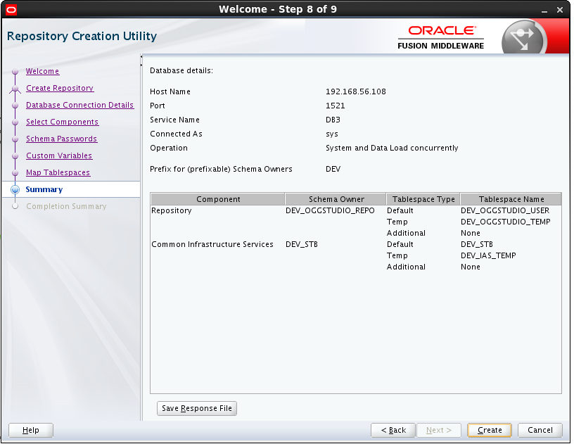Click the Tablespace Name column header

511,199
